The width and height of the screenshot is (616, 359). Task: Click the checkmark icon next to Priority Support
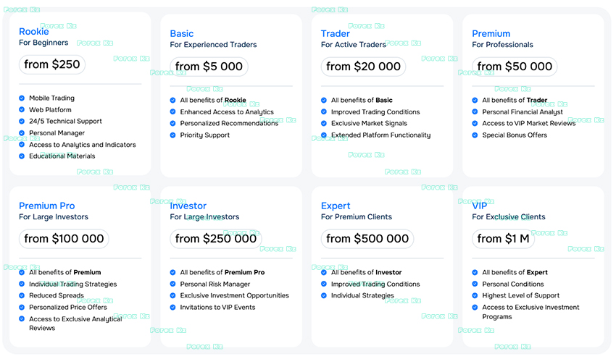172,135
